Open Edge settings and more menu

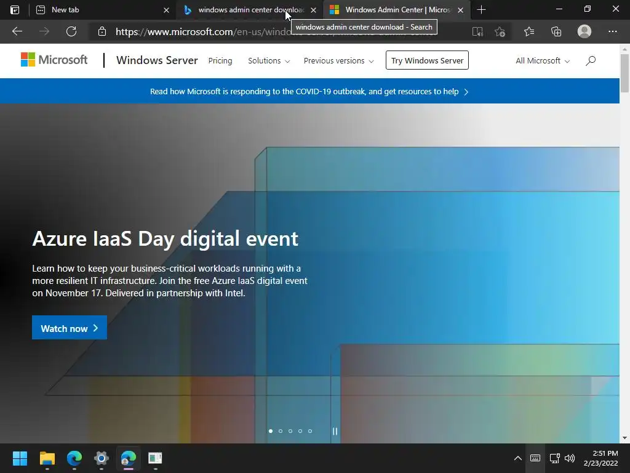pos(612,31)
